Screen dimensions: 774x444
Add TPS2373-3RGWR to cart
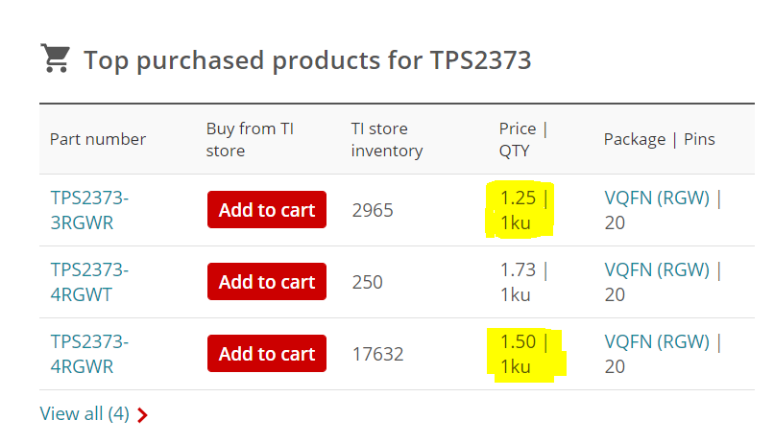267,210
